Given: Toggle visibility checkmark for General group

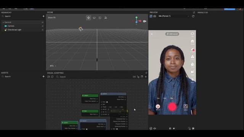Looking at the screenshot, I should 43,22.
